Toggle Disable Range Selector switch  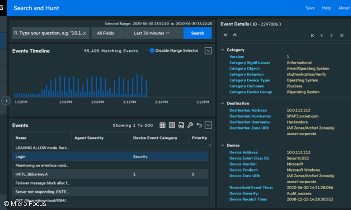tap(149, 50)
